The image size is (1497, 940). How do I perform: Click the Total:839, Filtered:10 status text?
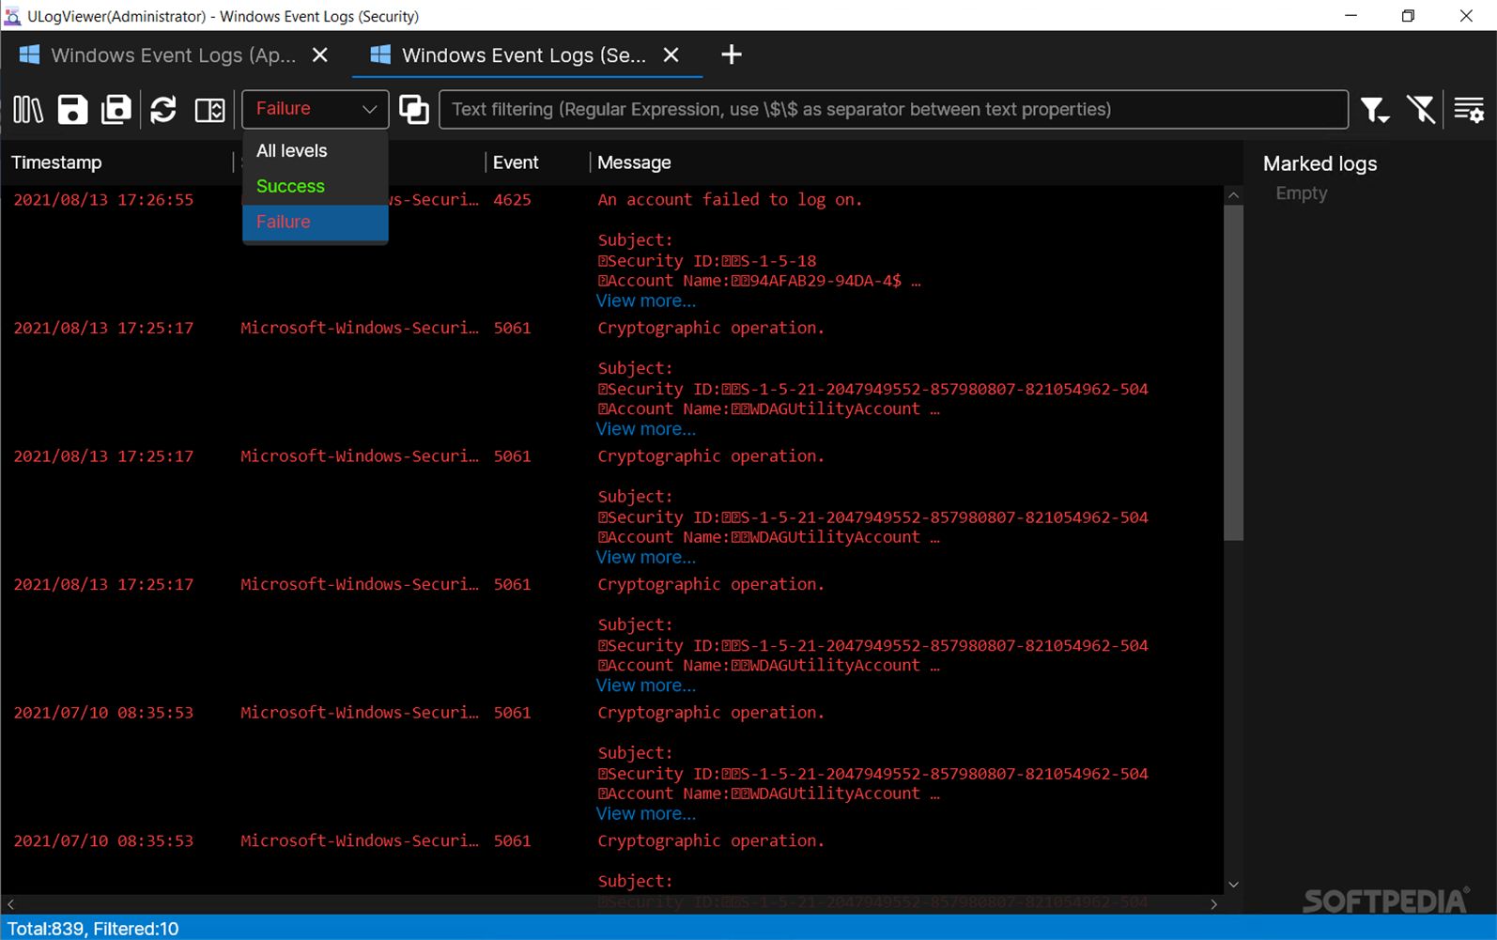93,929
